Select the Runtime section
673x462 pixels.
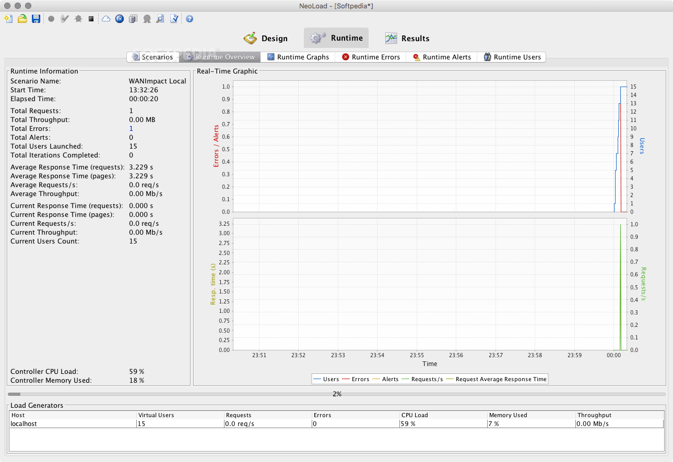pos(336,38)
